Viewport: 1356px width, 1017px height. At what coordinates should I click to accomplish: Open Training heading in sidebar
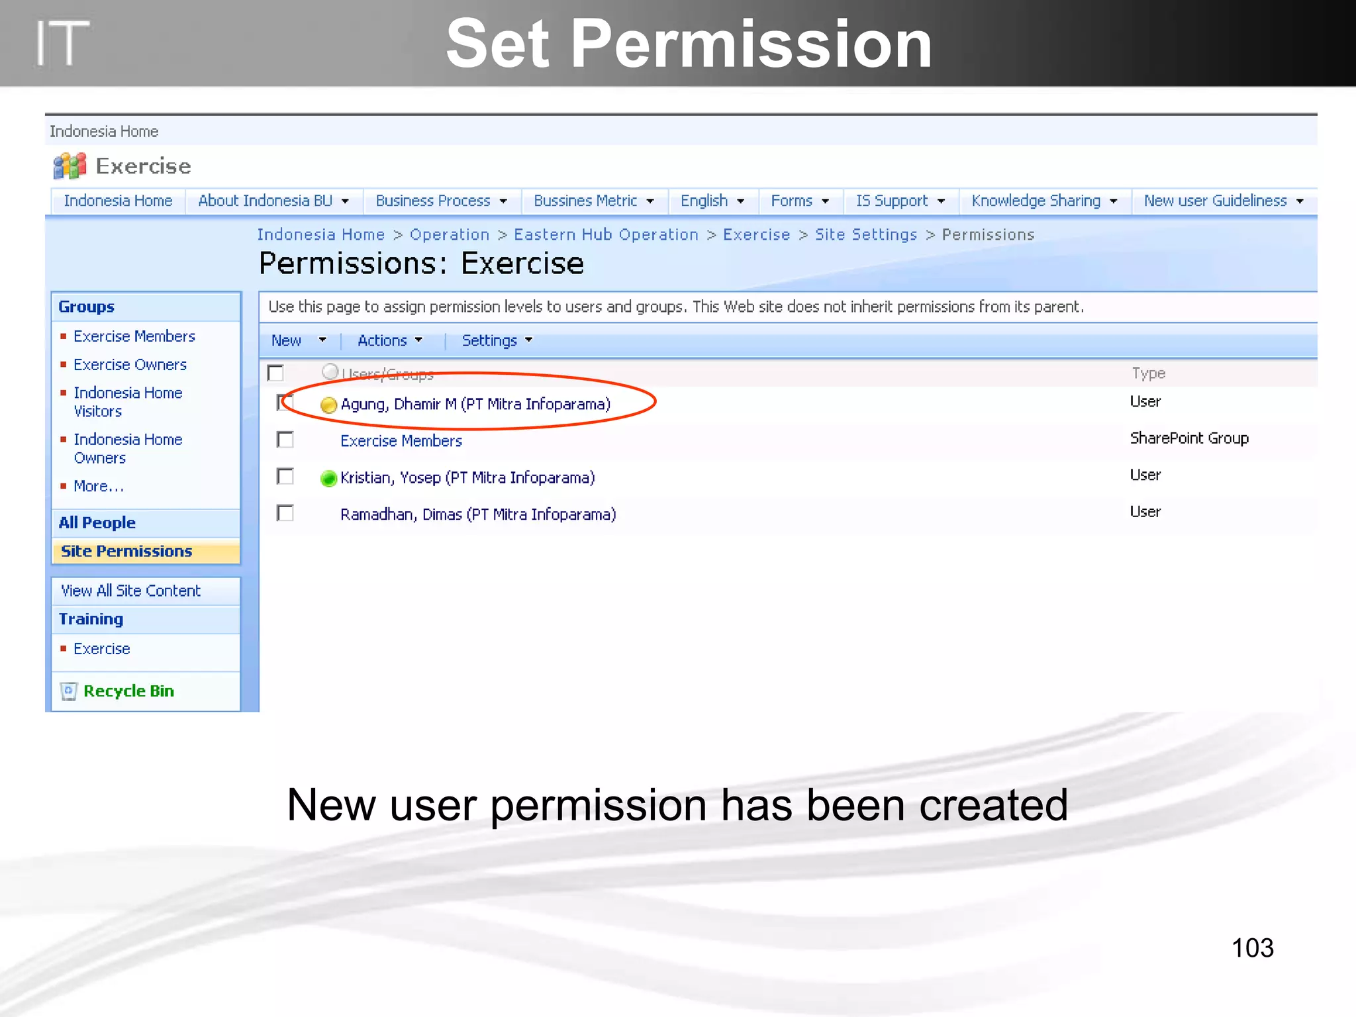click(x=91, y=619)
